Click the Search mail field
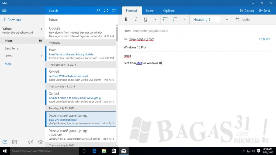The image size is (276, 155). pos(70,10)
